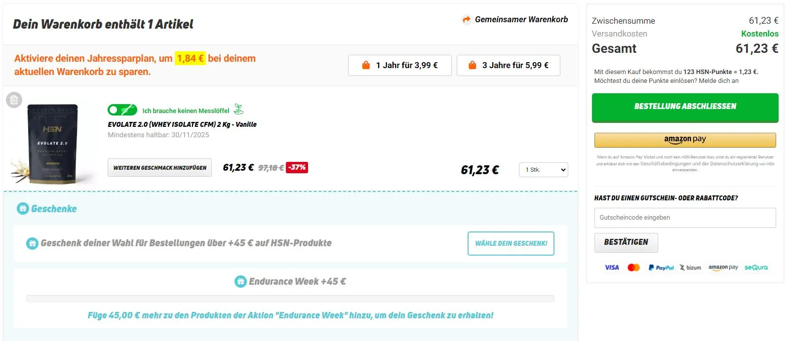
Task: Open the '1 Stk.' quantity dropdown
Action: pos(543,170)
